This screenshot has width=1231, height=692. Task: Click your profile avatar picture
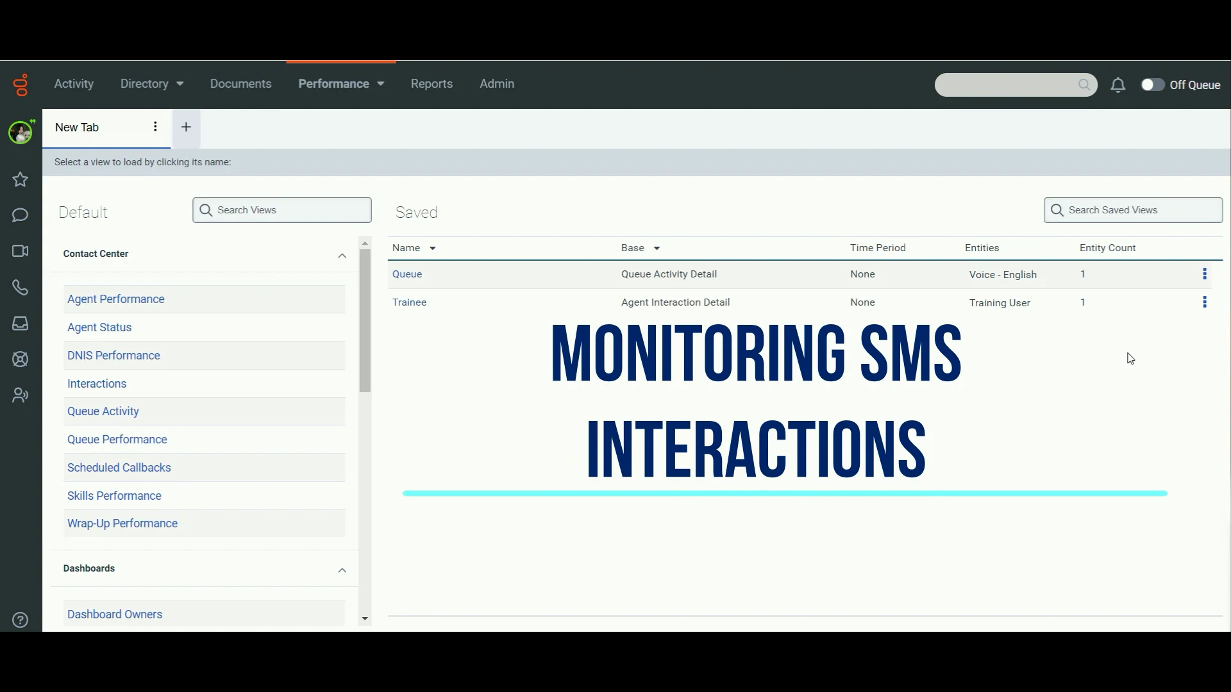(x=20, y=132)
